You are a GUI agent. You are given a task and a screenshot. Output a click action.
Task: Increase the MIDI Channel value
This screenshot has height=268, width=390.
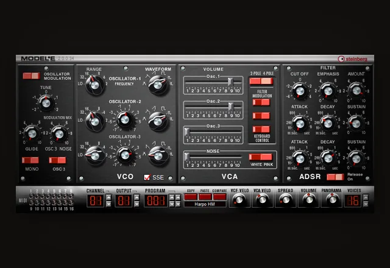coord(108,197)
